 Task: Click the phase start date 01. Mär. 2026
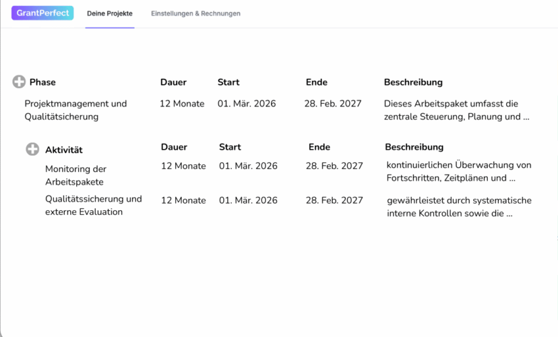coord(247,104)
